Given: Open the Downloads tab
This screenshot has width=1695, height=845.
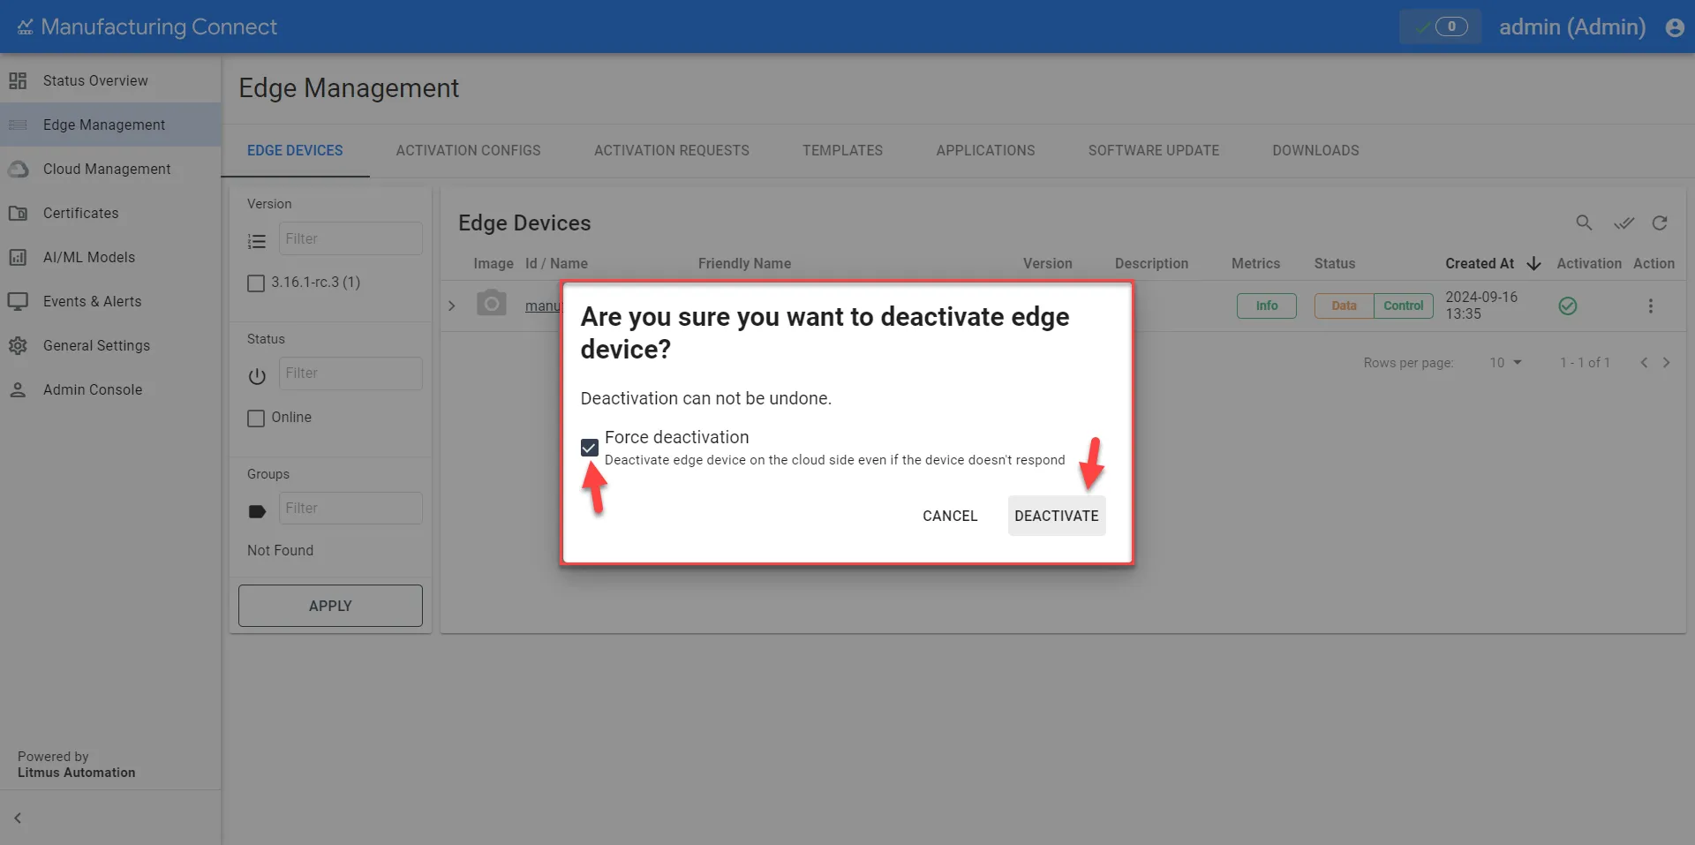Looking at the screenshot, I should (1315, 150).
